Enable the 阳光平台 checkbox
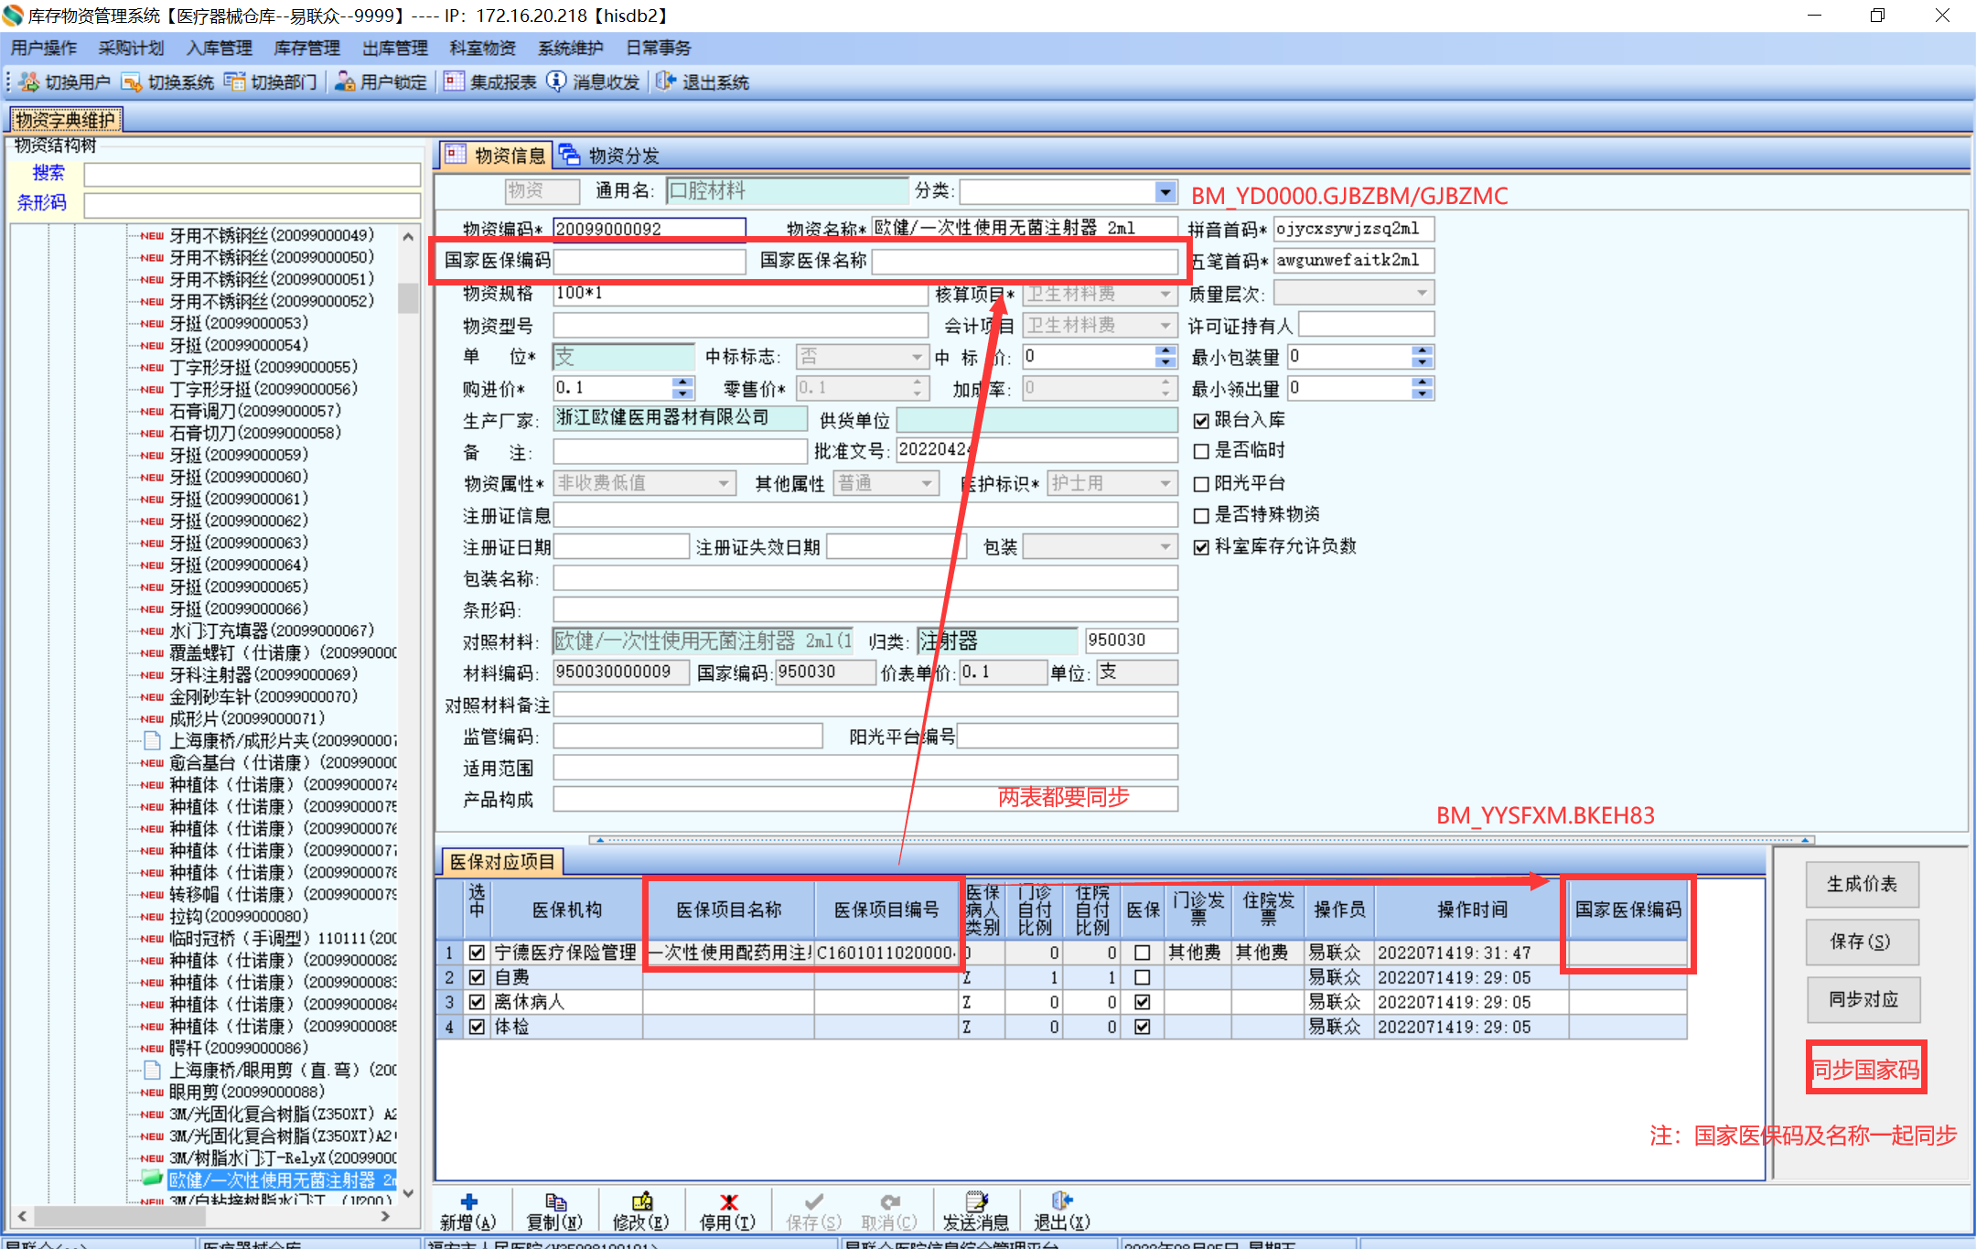Image resolution: width=1976 pixels, height=1249 pixels. pos(1202,484)
